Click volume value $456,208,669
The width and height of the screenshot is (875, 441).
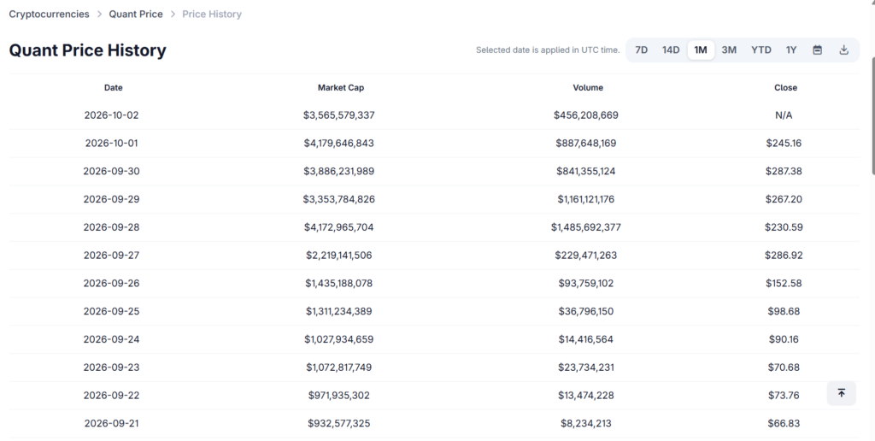pyautogui.click(x=586, y=115)
